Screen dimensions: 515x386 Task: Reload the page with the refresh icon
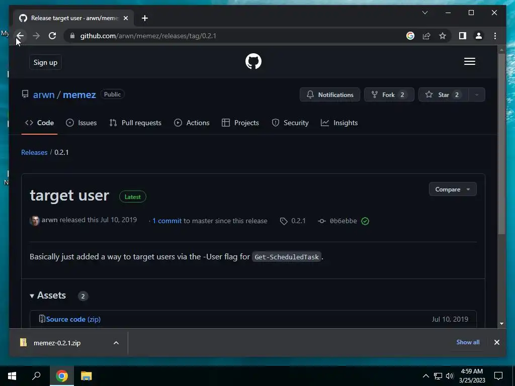(52, 36)
